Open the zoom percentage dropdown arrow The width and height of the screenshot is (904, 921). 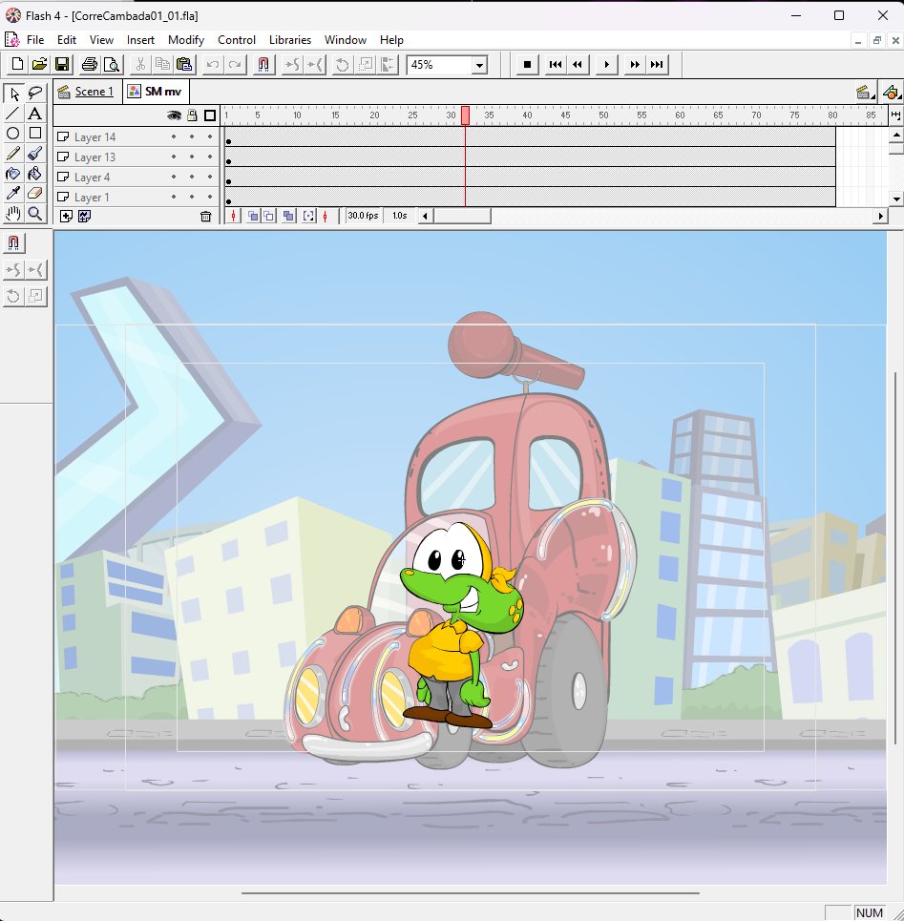pyautogui.click(x=480, y=65)
